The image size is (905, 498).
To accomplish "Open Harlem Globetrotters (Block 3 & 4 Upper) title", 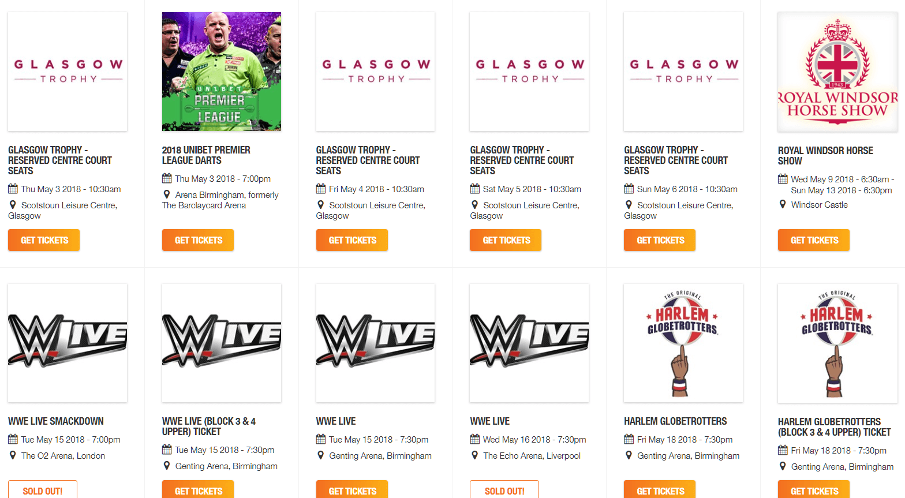I will coord(835,427).
